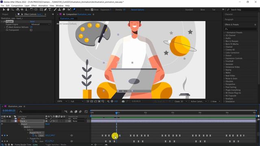This screenshot has height=146, width=260.
Task: Open the Window menu
Action: pyautogui.click(x=60, y=6)
